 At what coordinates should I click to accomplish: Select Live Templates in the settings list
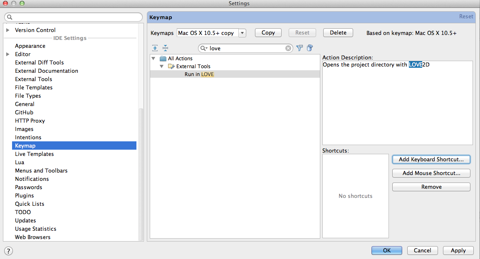click(34, 154)
